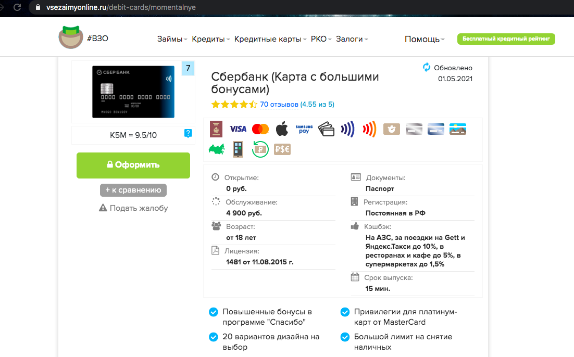The width and height of the screenshot is (574, 357).
Task: Click Подать жалобу link
Action: coord(133,208)
